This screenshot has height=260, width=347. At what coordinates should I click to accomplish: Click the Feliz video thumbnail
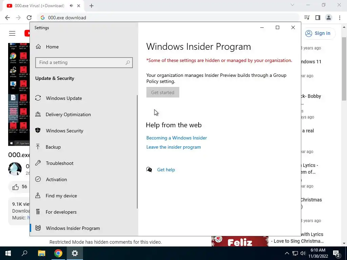pos(240,241)
